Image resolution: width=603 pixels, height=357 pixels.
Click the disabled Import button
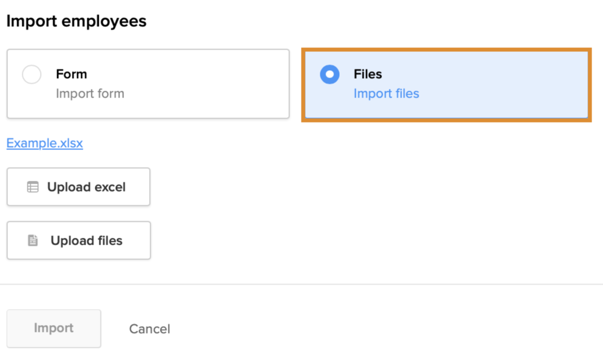(x=54, y=328)
